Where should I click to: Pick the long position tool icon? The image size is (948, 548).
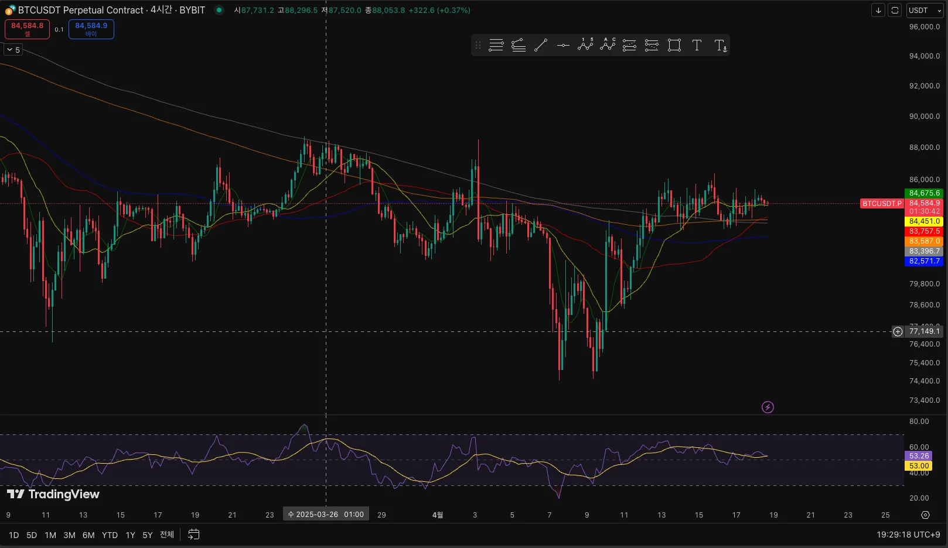629,45
